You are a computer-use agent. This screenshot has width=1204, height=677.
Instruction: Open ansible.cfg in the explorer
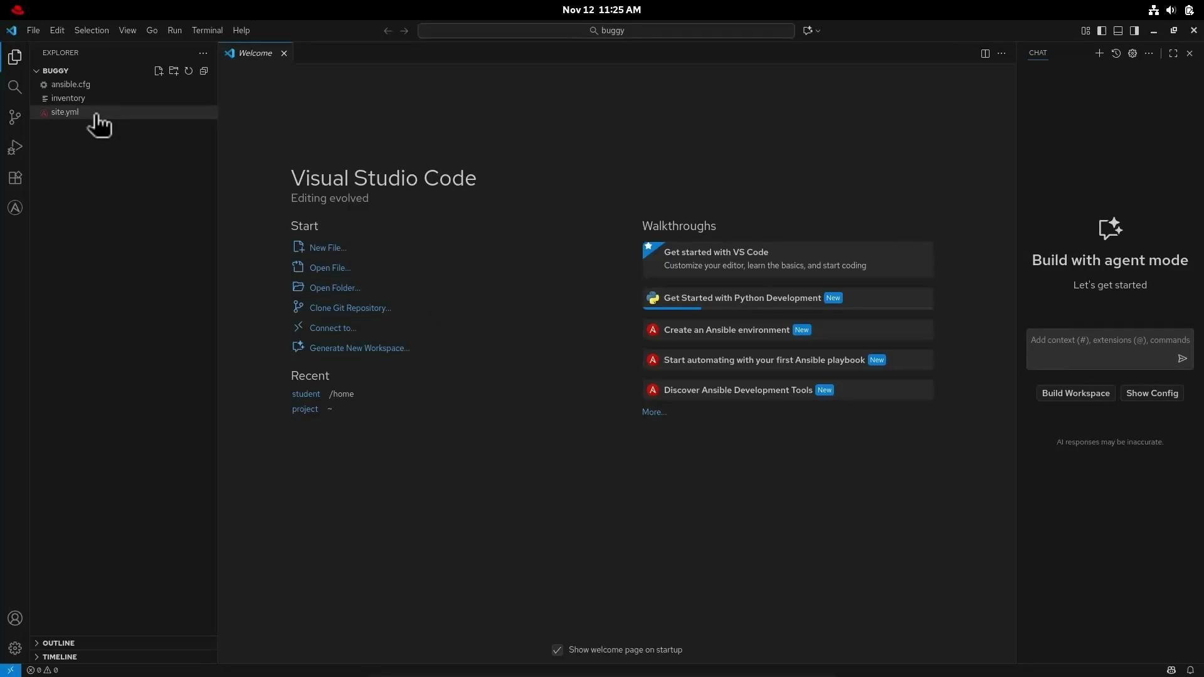click(x=124, y=85)
